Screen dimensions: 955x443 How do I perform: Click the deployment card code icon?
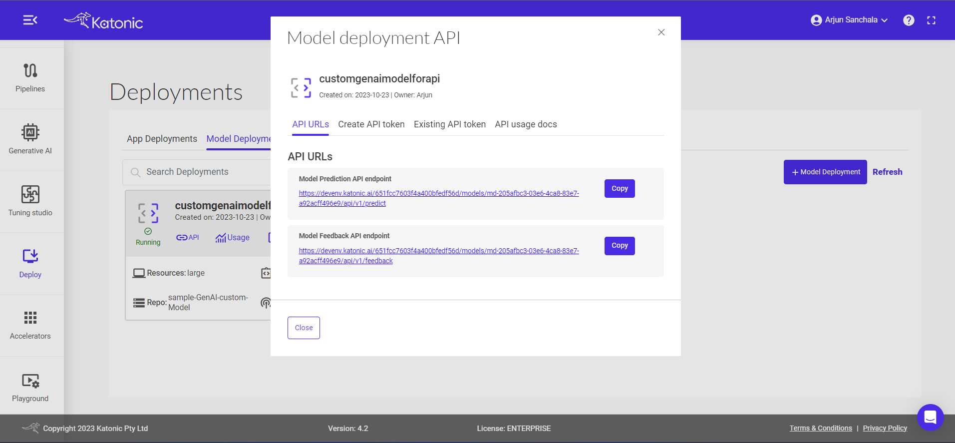click(148, 213)
